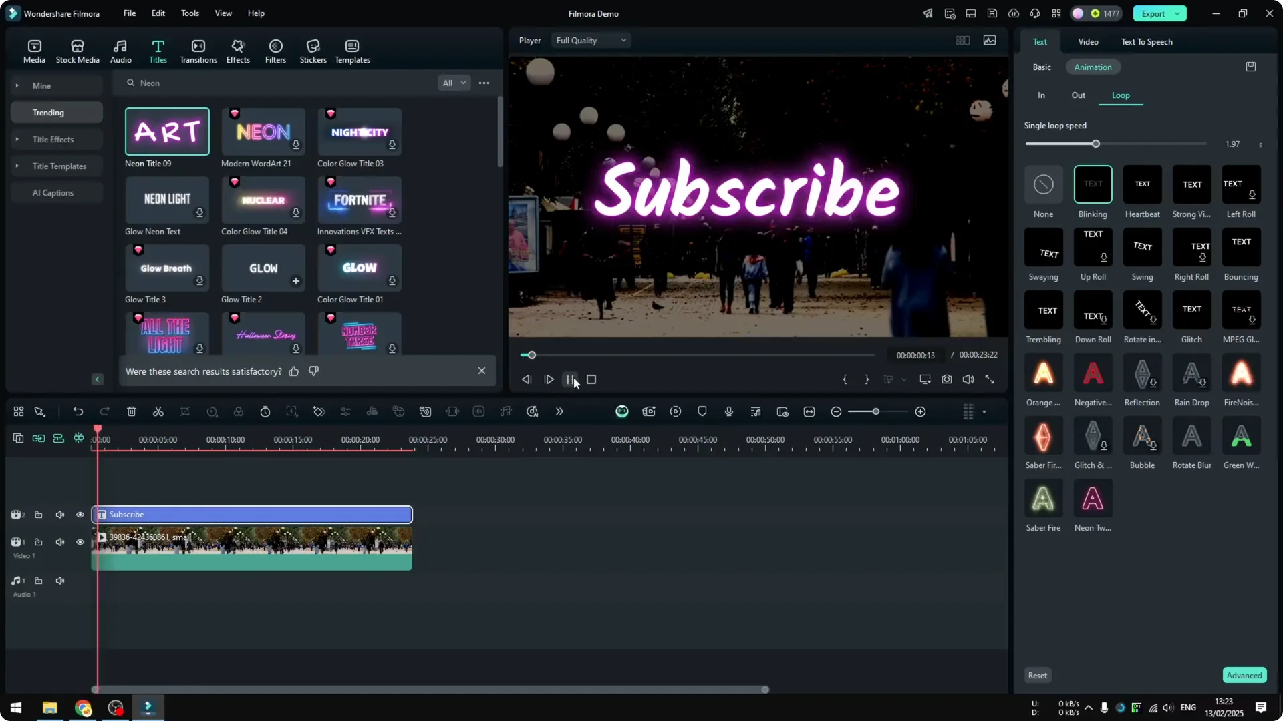
Task: Mute the Subscribe title track
Action: tap(60, 514)
